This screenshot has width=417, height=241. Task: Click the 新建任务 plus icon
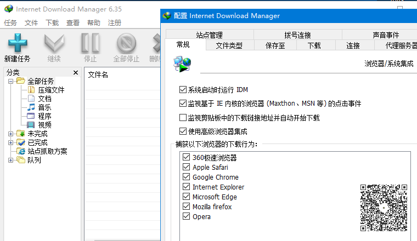pos(18,43)
